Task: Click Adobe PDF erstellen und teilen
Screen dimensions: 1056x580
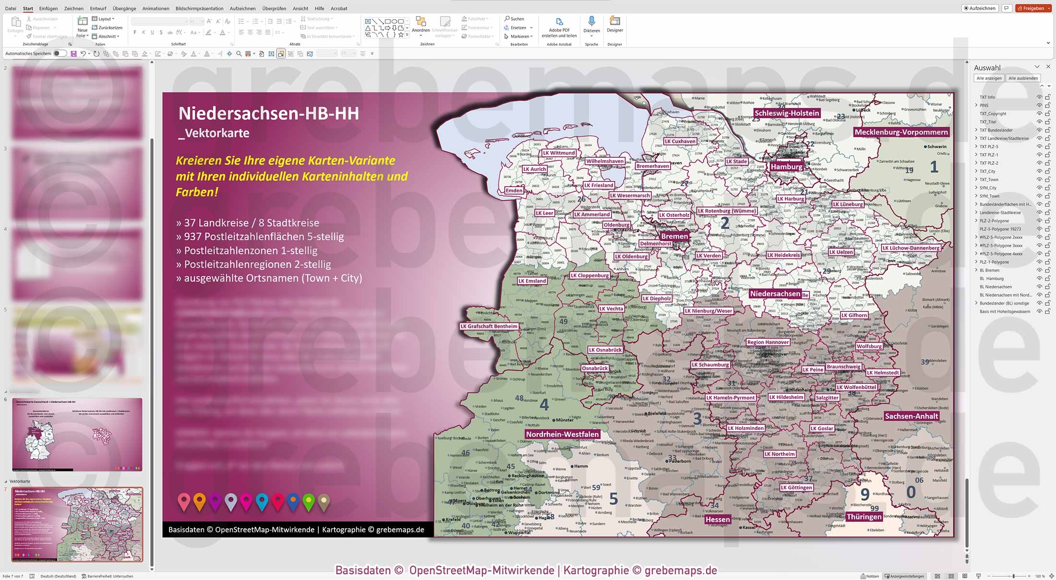Action: [x=559, y=26]
